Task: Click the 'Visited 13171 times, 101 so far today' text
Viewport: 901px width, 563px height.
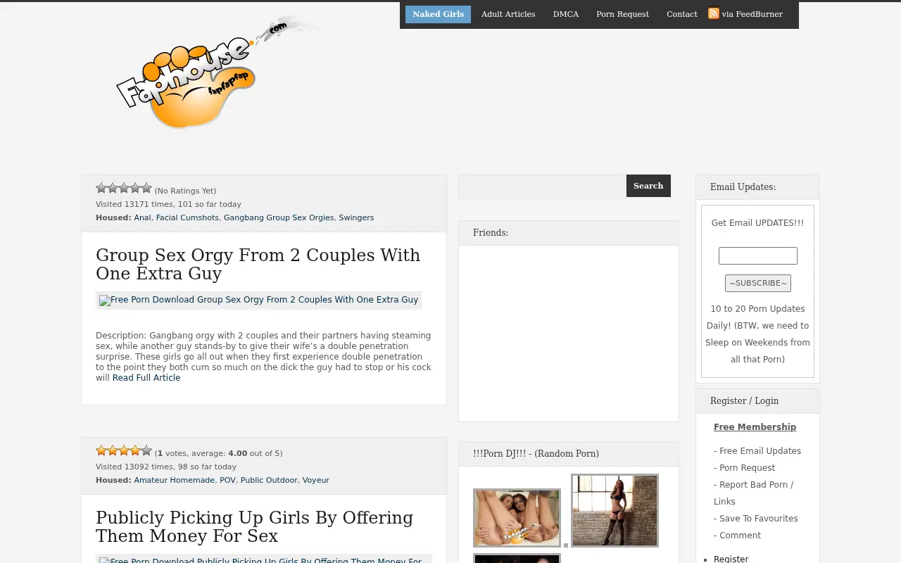Action: [x=168, y=205]
